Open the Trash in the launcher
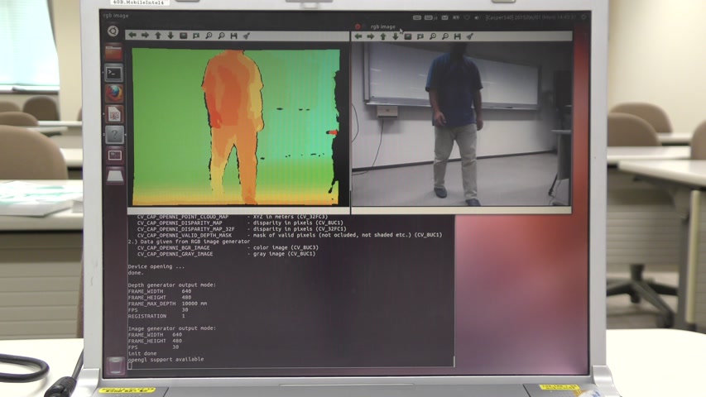 pyautogui.click(x=115, y=364)
